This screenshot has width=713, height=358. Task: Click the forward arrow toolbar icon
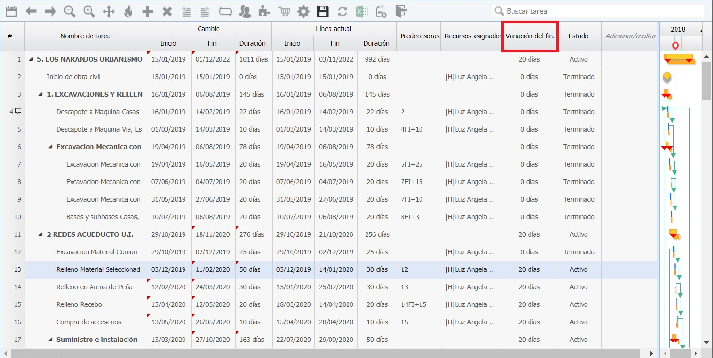pos(50,11)
